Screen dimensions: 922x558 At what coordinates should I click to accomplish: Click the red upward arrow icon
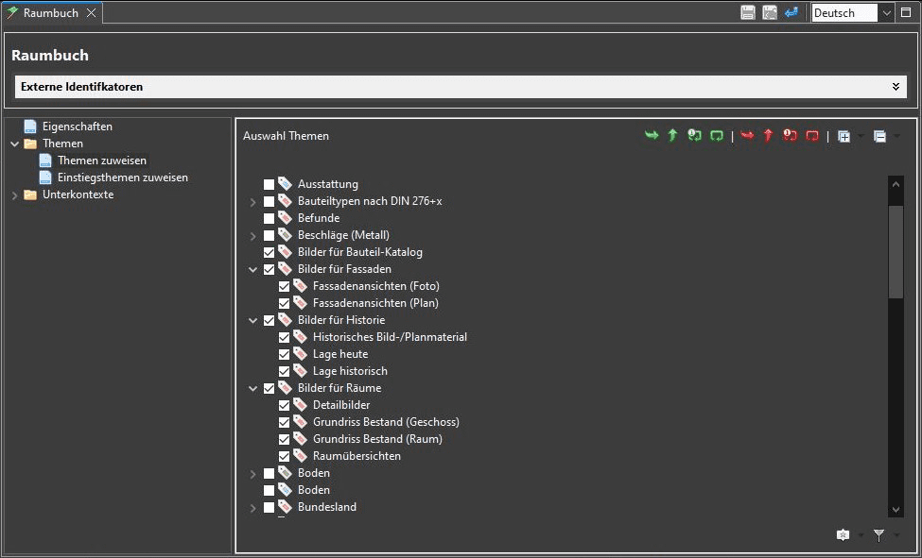(768, 136)
